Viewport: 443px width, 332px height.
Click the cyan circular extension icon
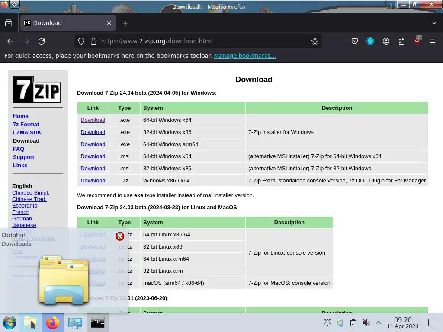click(x=370, y=41)
